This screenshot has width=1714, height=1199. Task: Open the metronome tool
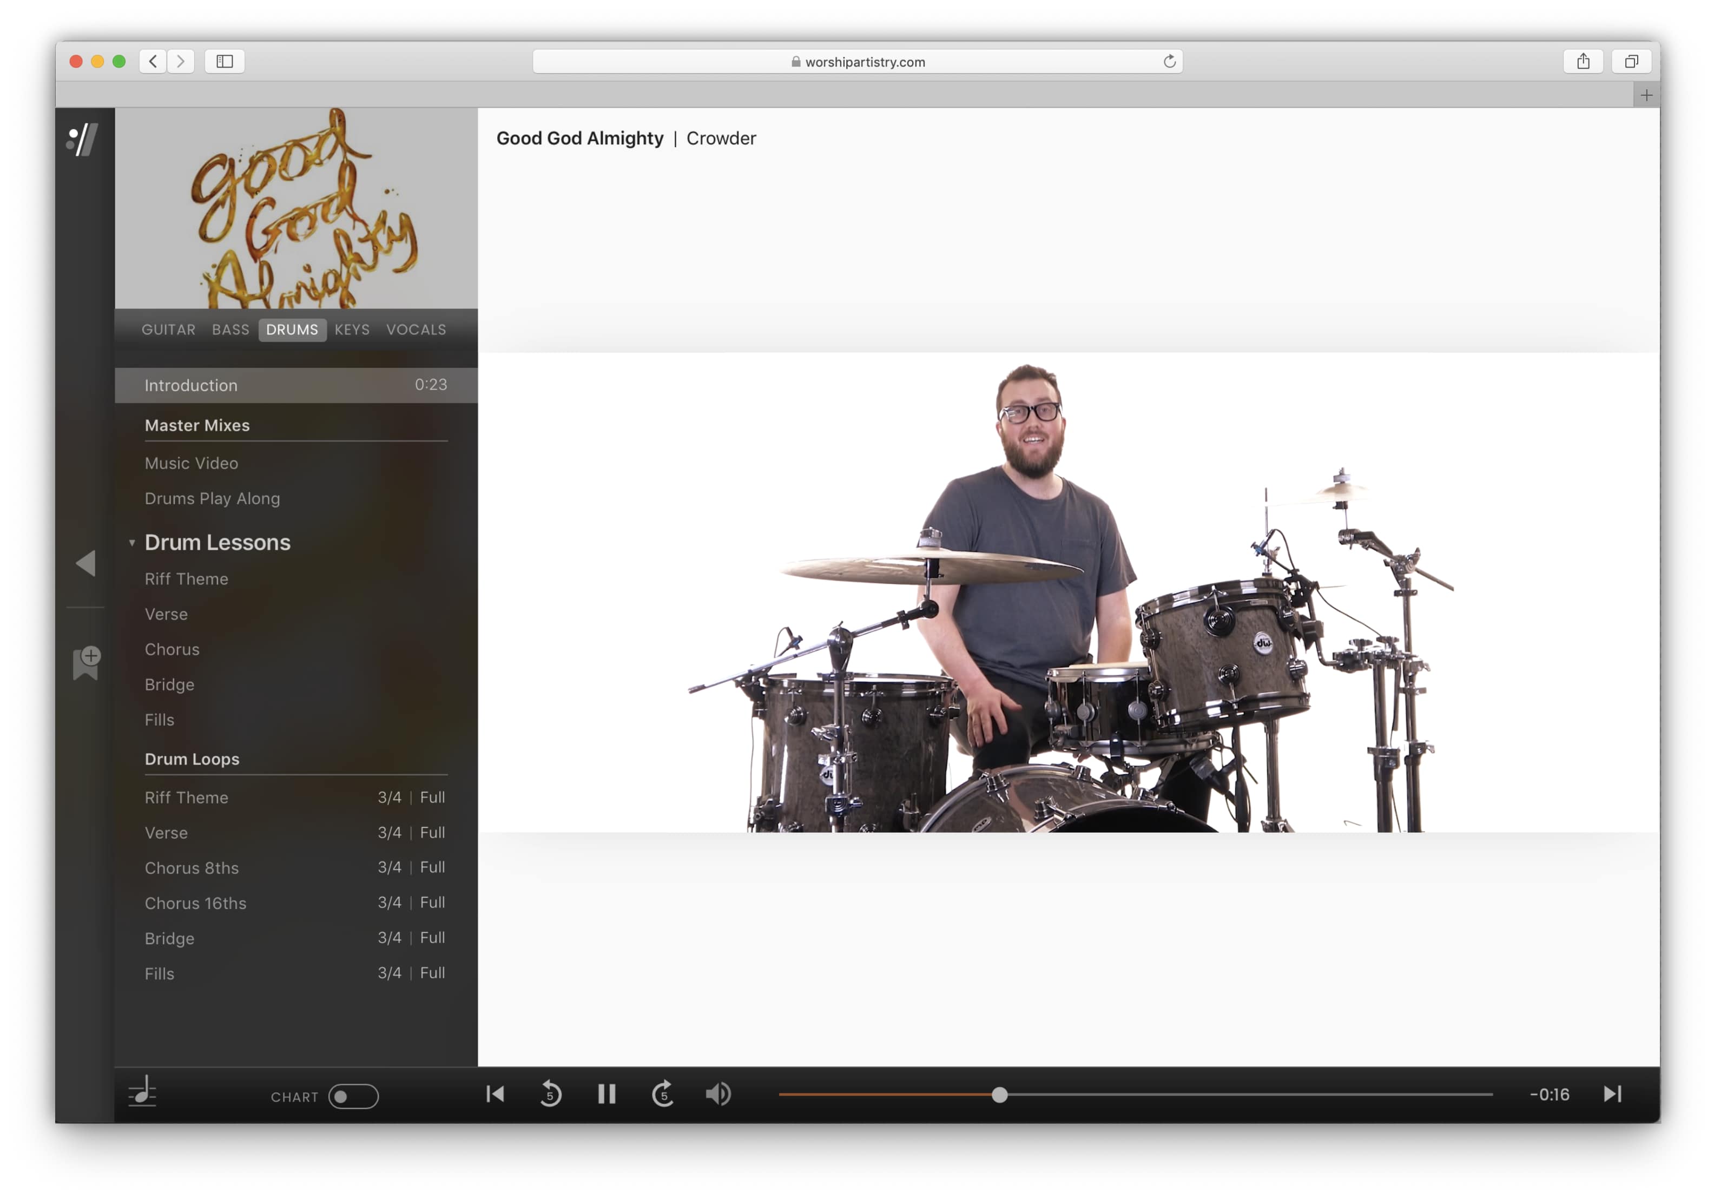(x=142, y=1091)
